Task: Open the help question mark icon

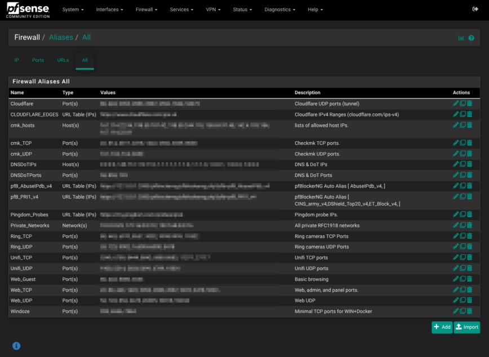Action: (x=471, y=38)
